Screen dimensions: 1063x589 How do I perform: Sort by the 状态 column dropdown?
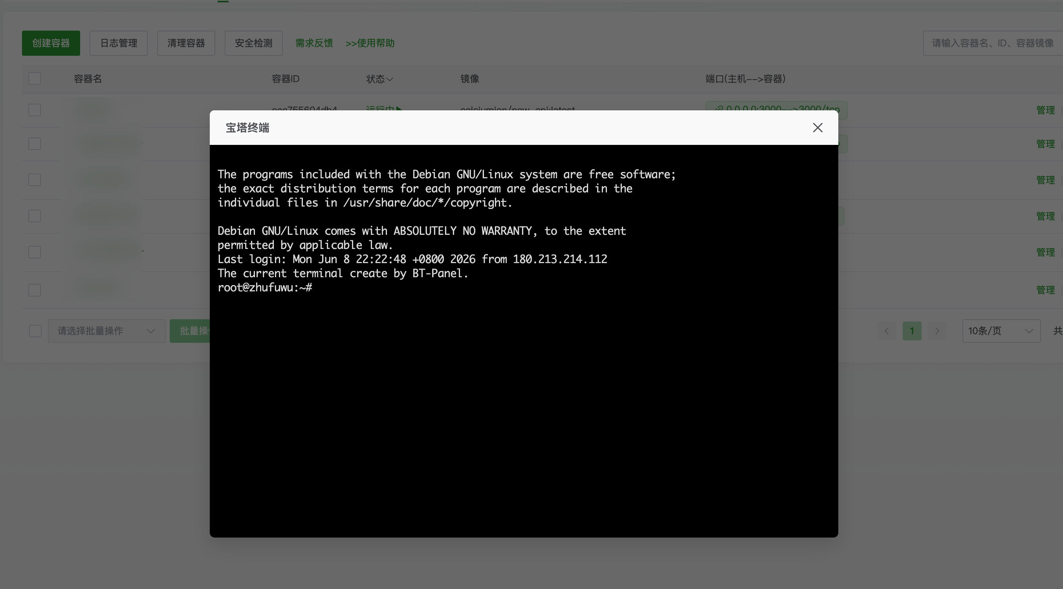click(x=379, y=79)
